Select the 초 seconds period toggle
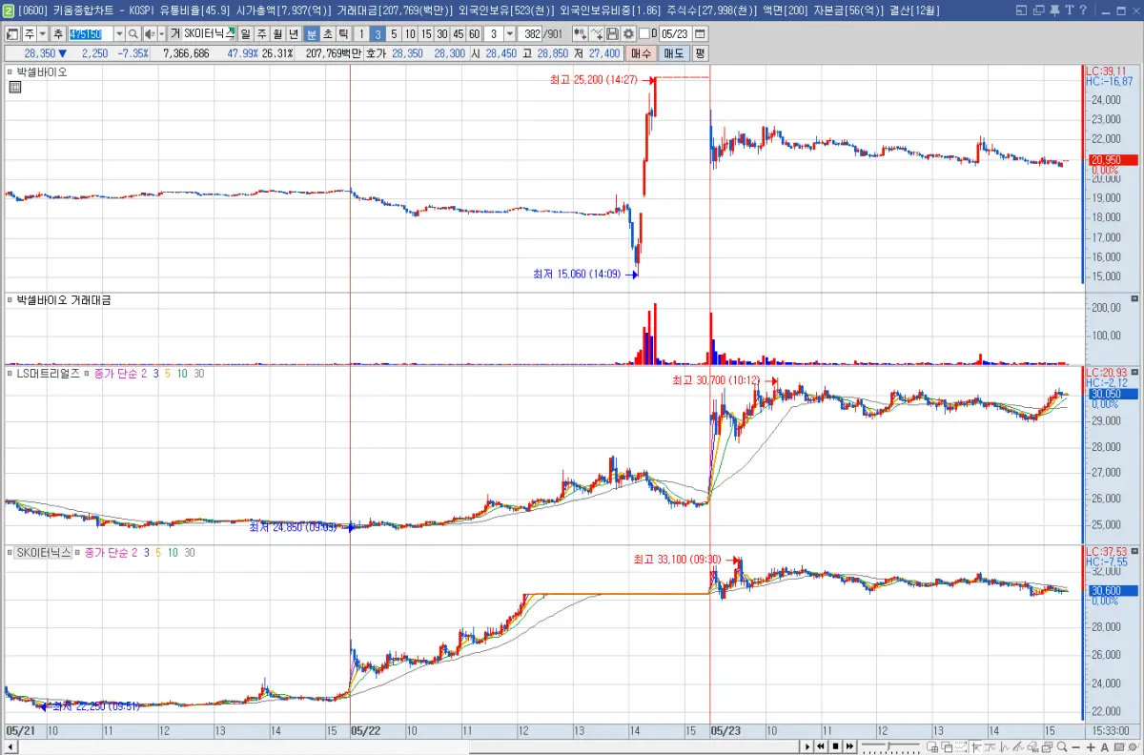The image size is (1144, 755). (328, 33)
